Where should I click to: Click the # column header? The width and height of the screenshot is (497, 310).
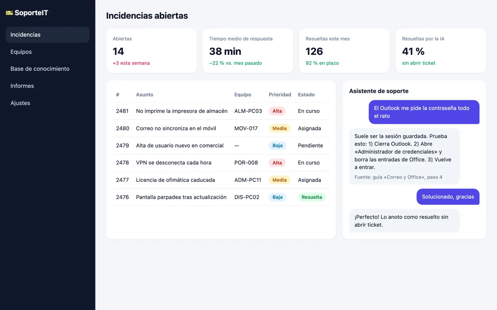pyautogui.click(x=118, y=95)
